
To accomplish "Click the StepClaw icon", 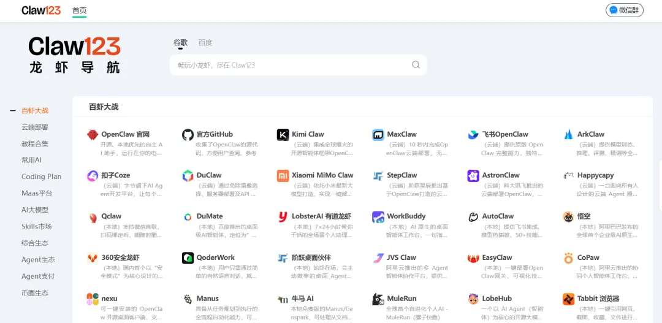I will [x=378, y=176].
